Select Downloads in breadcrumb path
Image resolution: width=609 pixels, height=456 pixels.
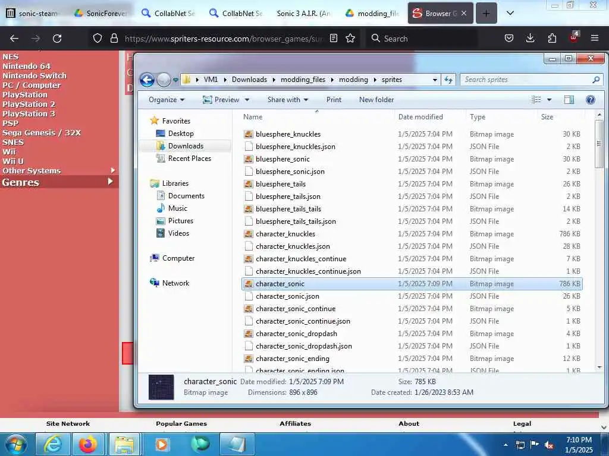tap(249, 80)
